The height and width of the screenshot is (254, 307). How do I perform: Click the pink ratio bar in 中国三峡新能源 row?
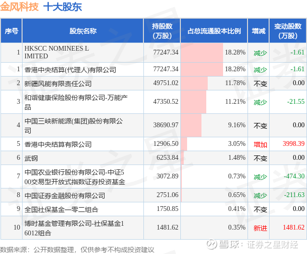191,125
